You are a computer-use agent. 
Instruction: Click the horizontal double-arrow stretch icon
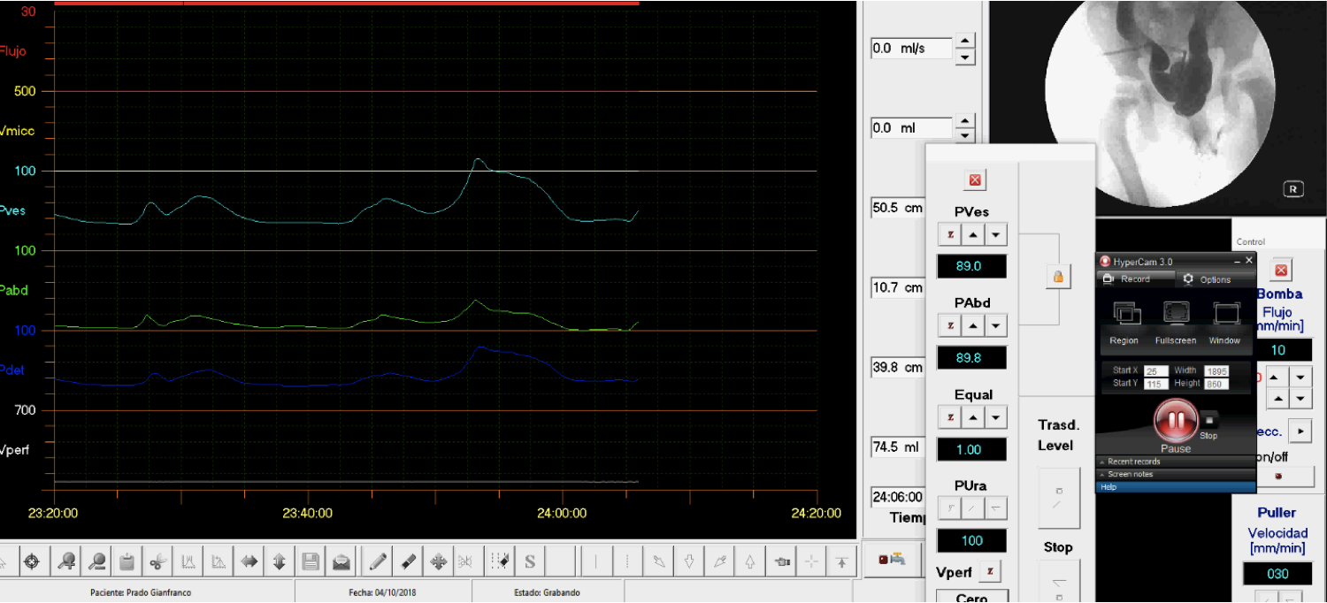coord(249,561)
